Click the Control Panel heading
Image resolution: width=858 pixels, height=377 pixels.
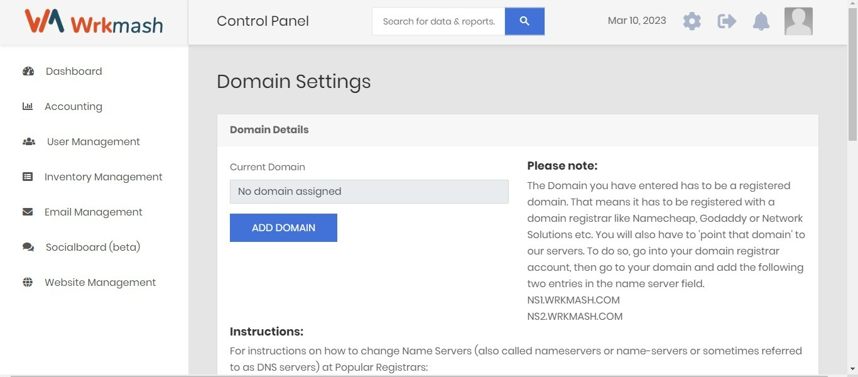(263, 21)
